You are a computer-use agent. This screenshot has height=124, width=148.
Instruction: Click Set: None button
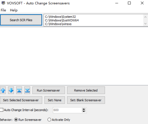click(55, 100)
